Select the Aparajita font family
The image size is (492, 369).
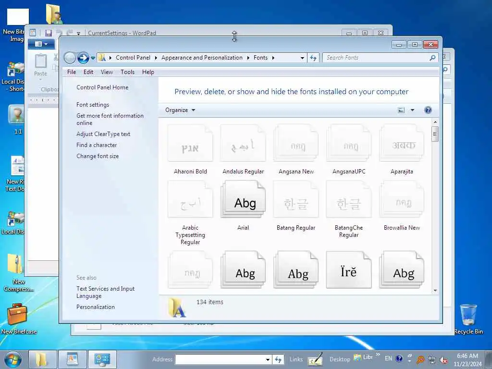[x=402, y=149]
